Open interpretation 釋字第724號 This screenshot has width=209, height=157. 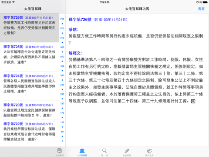30,86
